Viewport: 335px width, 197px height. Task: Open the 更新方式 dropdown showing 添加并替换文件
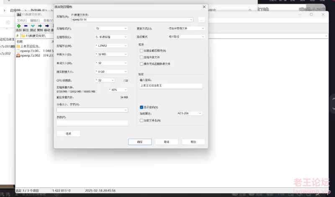186,28
